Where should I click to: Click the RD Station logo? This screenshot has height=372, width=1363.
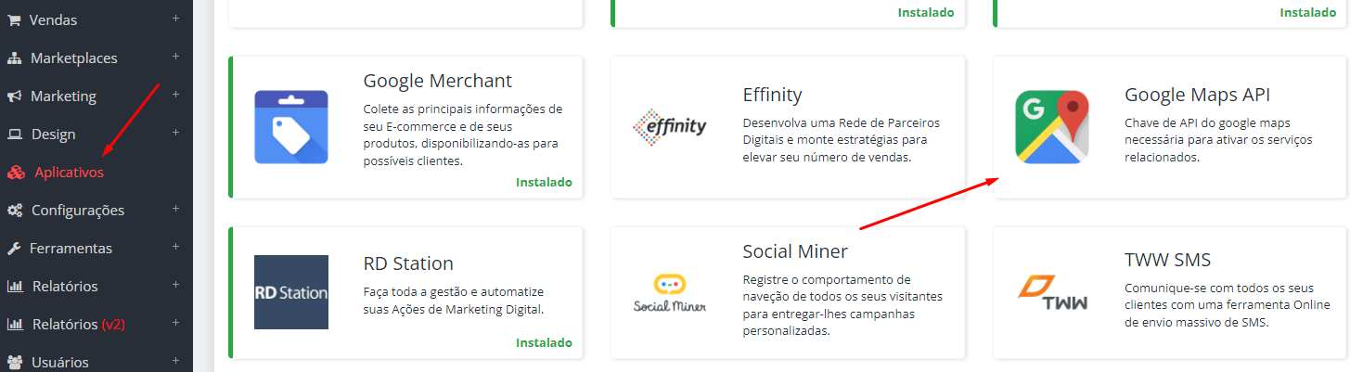291,292
